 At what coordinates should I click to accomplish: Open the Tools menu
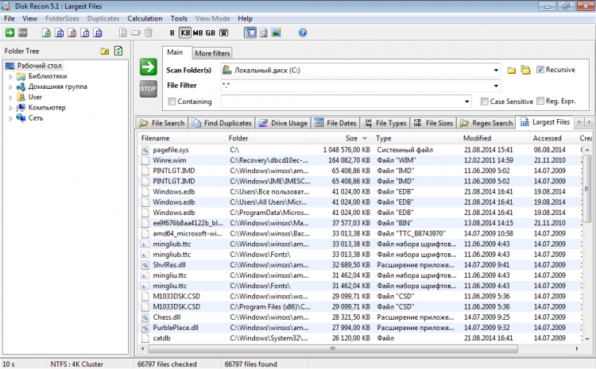coord(179,18)
